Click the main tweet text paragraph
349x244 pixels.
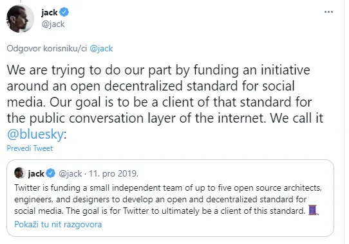tap(165, 102)
